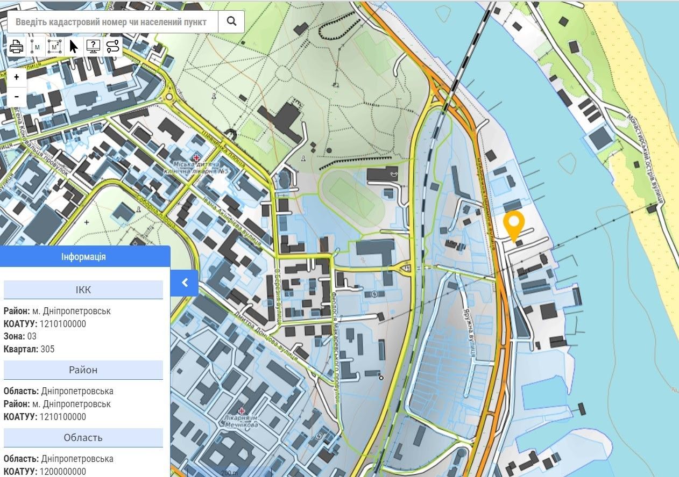Activate the black arrow pointer tool
The width and height of the screenshot is (679, 477).
(x=74, y=47)
